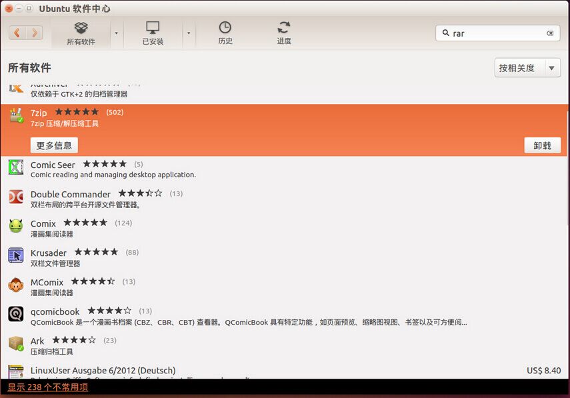Viewport: 570px width, 398px height.
Task: Select the Double Commander title text
Action: click(71, 195)
